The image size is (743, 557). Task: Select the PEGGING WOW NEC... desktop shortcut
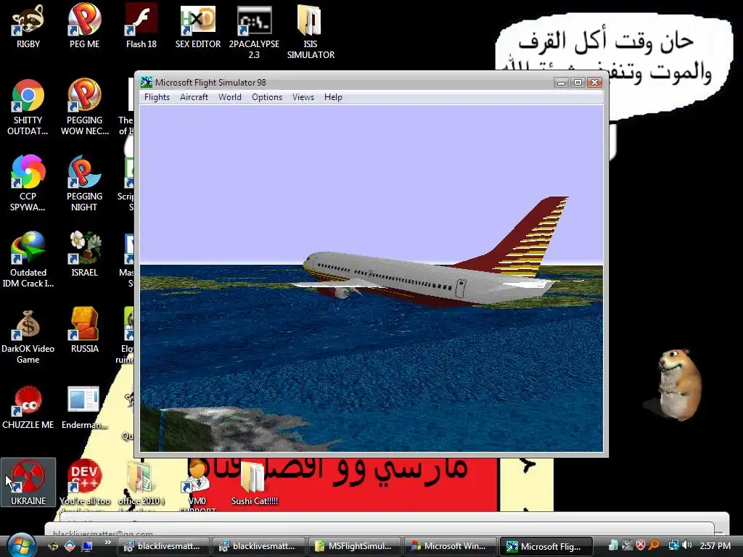point(84,107)
